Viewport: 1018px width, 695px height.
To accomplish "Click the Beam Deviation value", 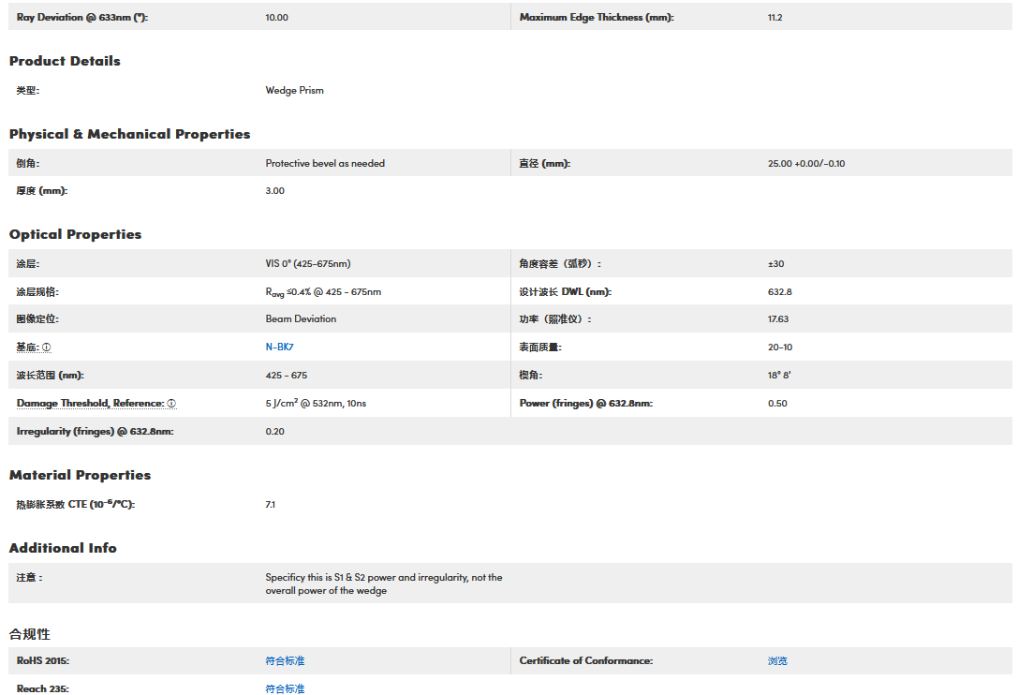I will 301,319.
